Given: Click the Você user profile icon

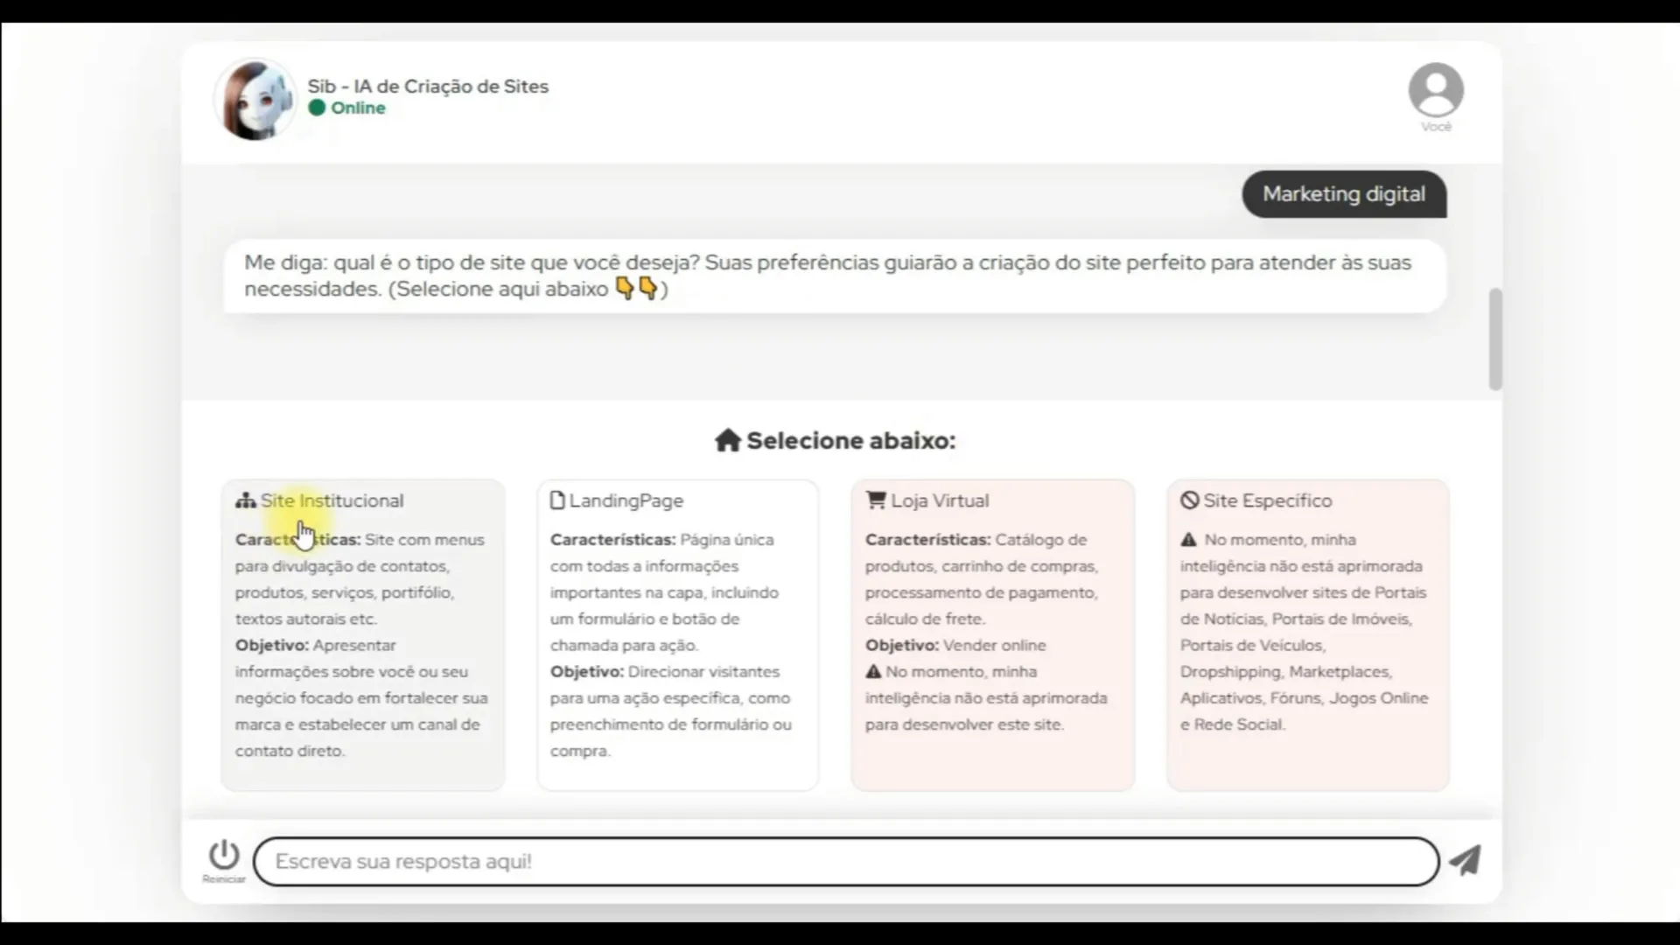Looking at the screenshot, I should coord(1435,90).
